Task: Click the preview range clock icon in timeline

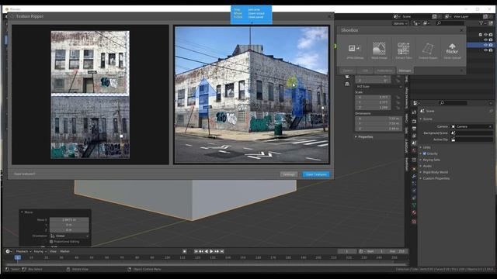Action: click(x=360, y=251)
